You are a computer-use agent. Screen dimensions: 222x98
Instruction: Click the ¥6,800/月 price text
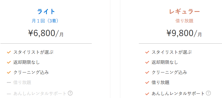[x=46, y=33]
